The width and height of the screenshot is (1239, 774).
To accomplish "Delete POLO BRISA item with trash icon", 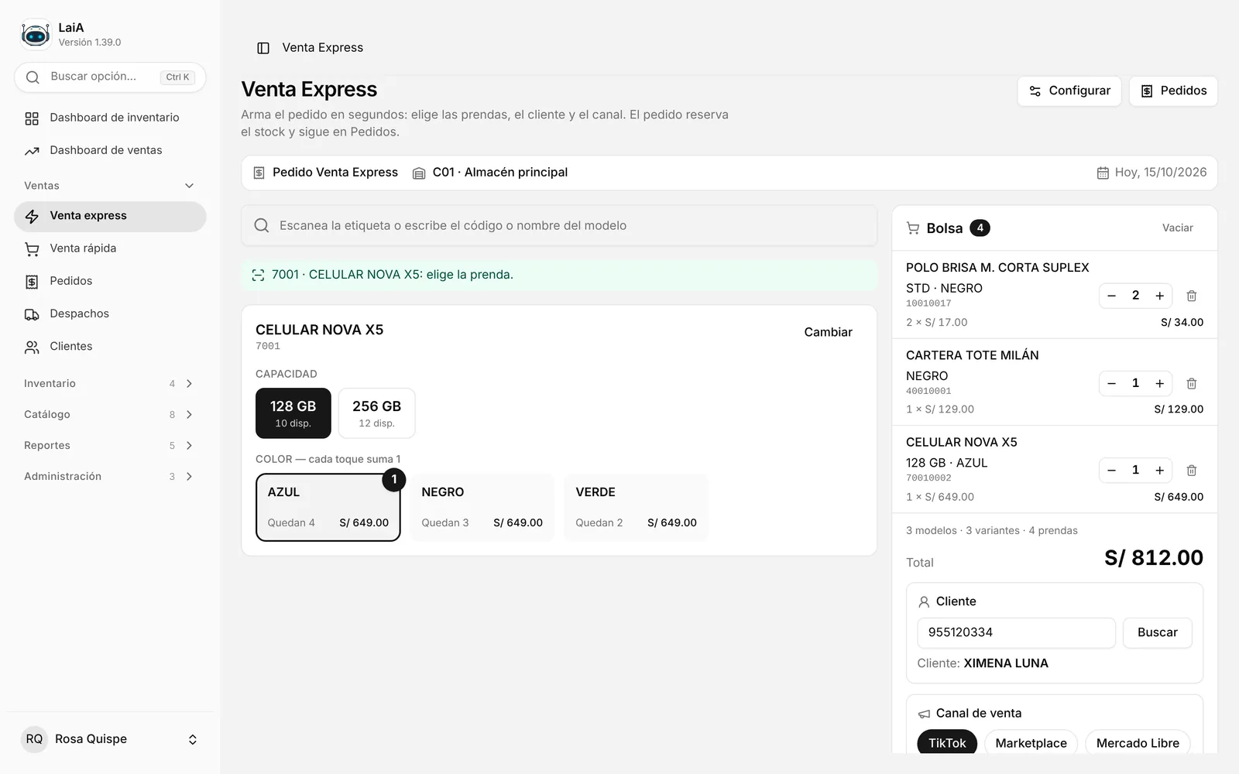I will 1192,296.
